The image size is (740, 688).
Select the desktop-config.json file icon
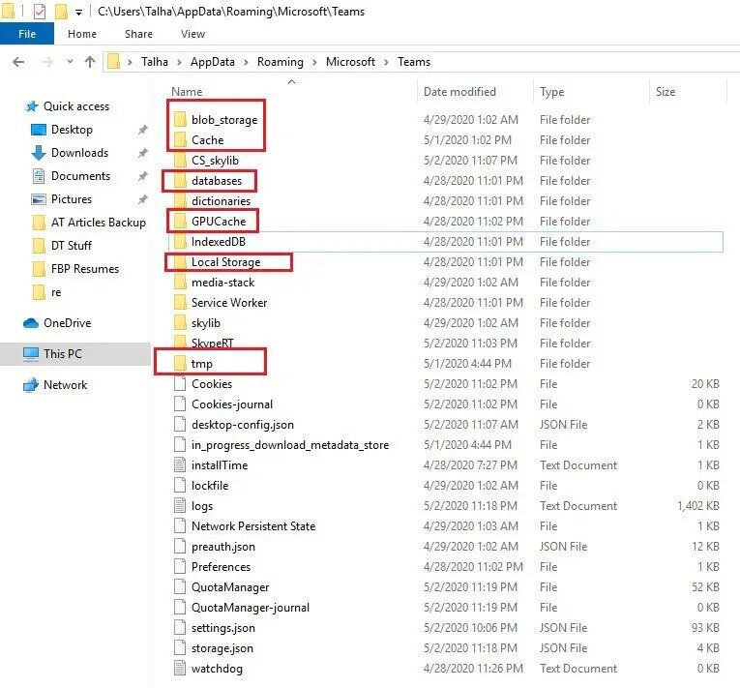180,424
